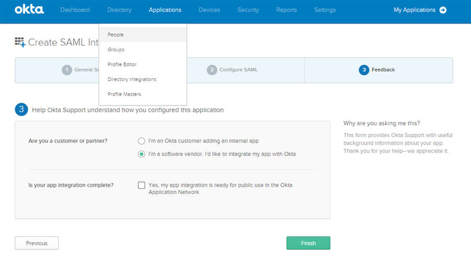
Task: Click the Create SAML app grid icon
Action: coord(20,42)
